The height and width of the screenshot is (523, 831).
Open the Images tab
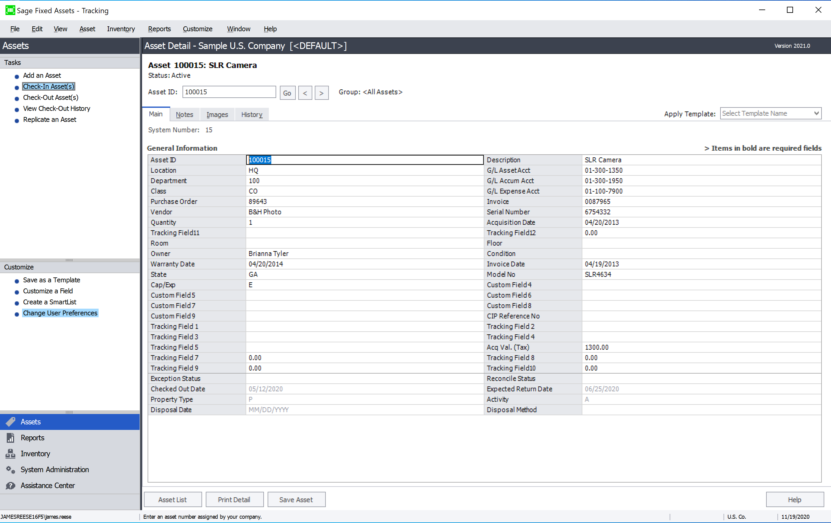coord(217,114)
